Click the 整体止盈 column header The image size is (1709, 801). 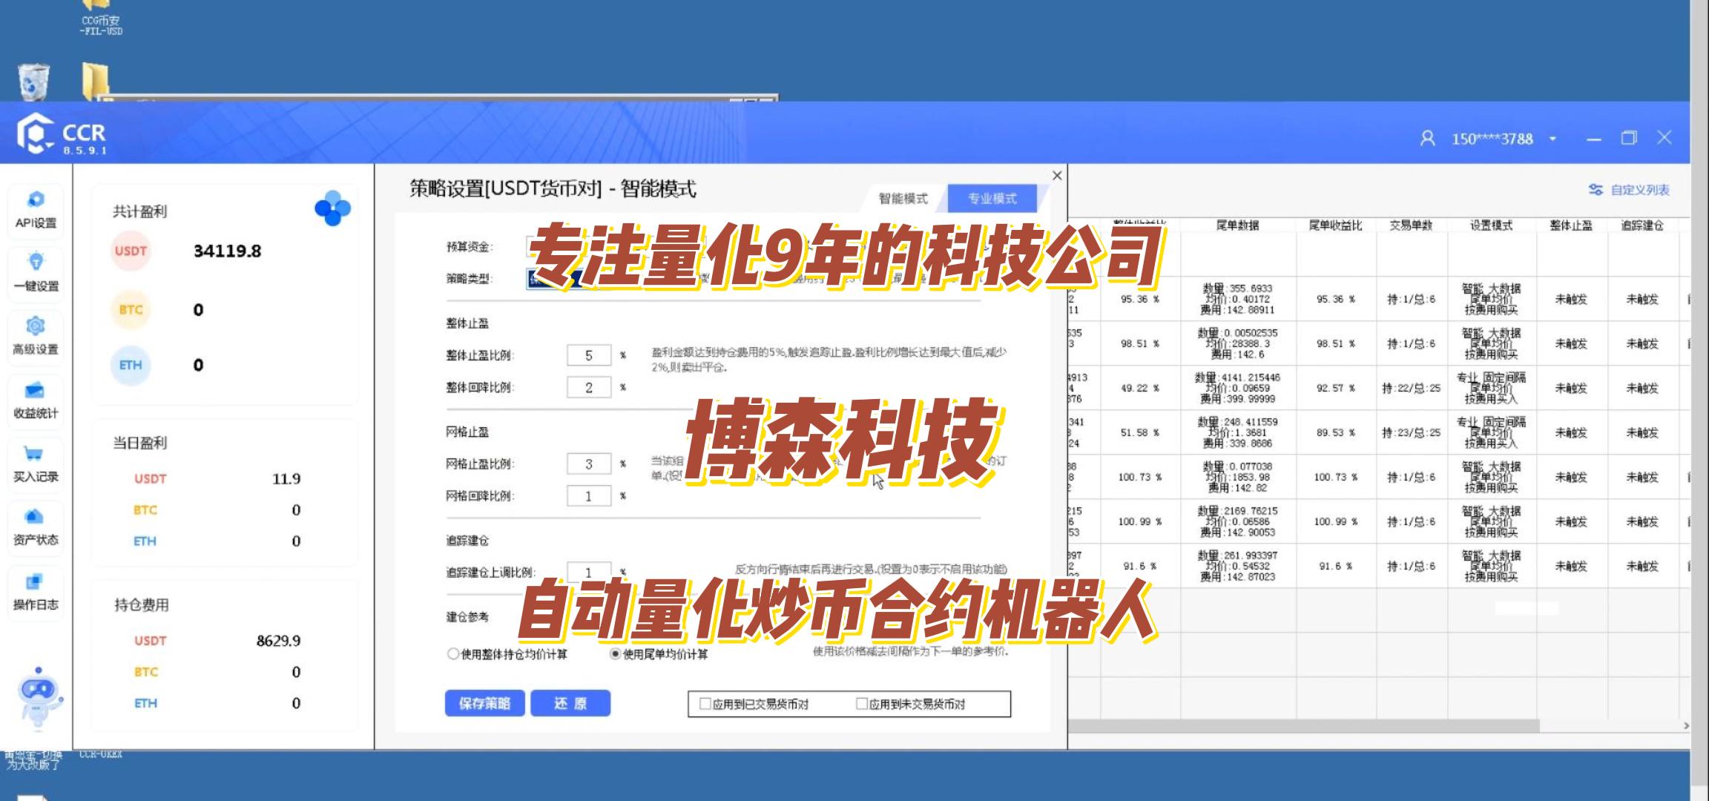1571,225
